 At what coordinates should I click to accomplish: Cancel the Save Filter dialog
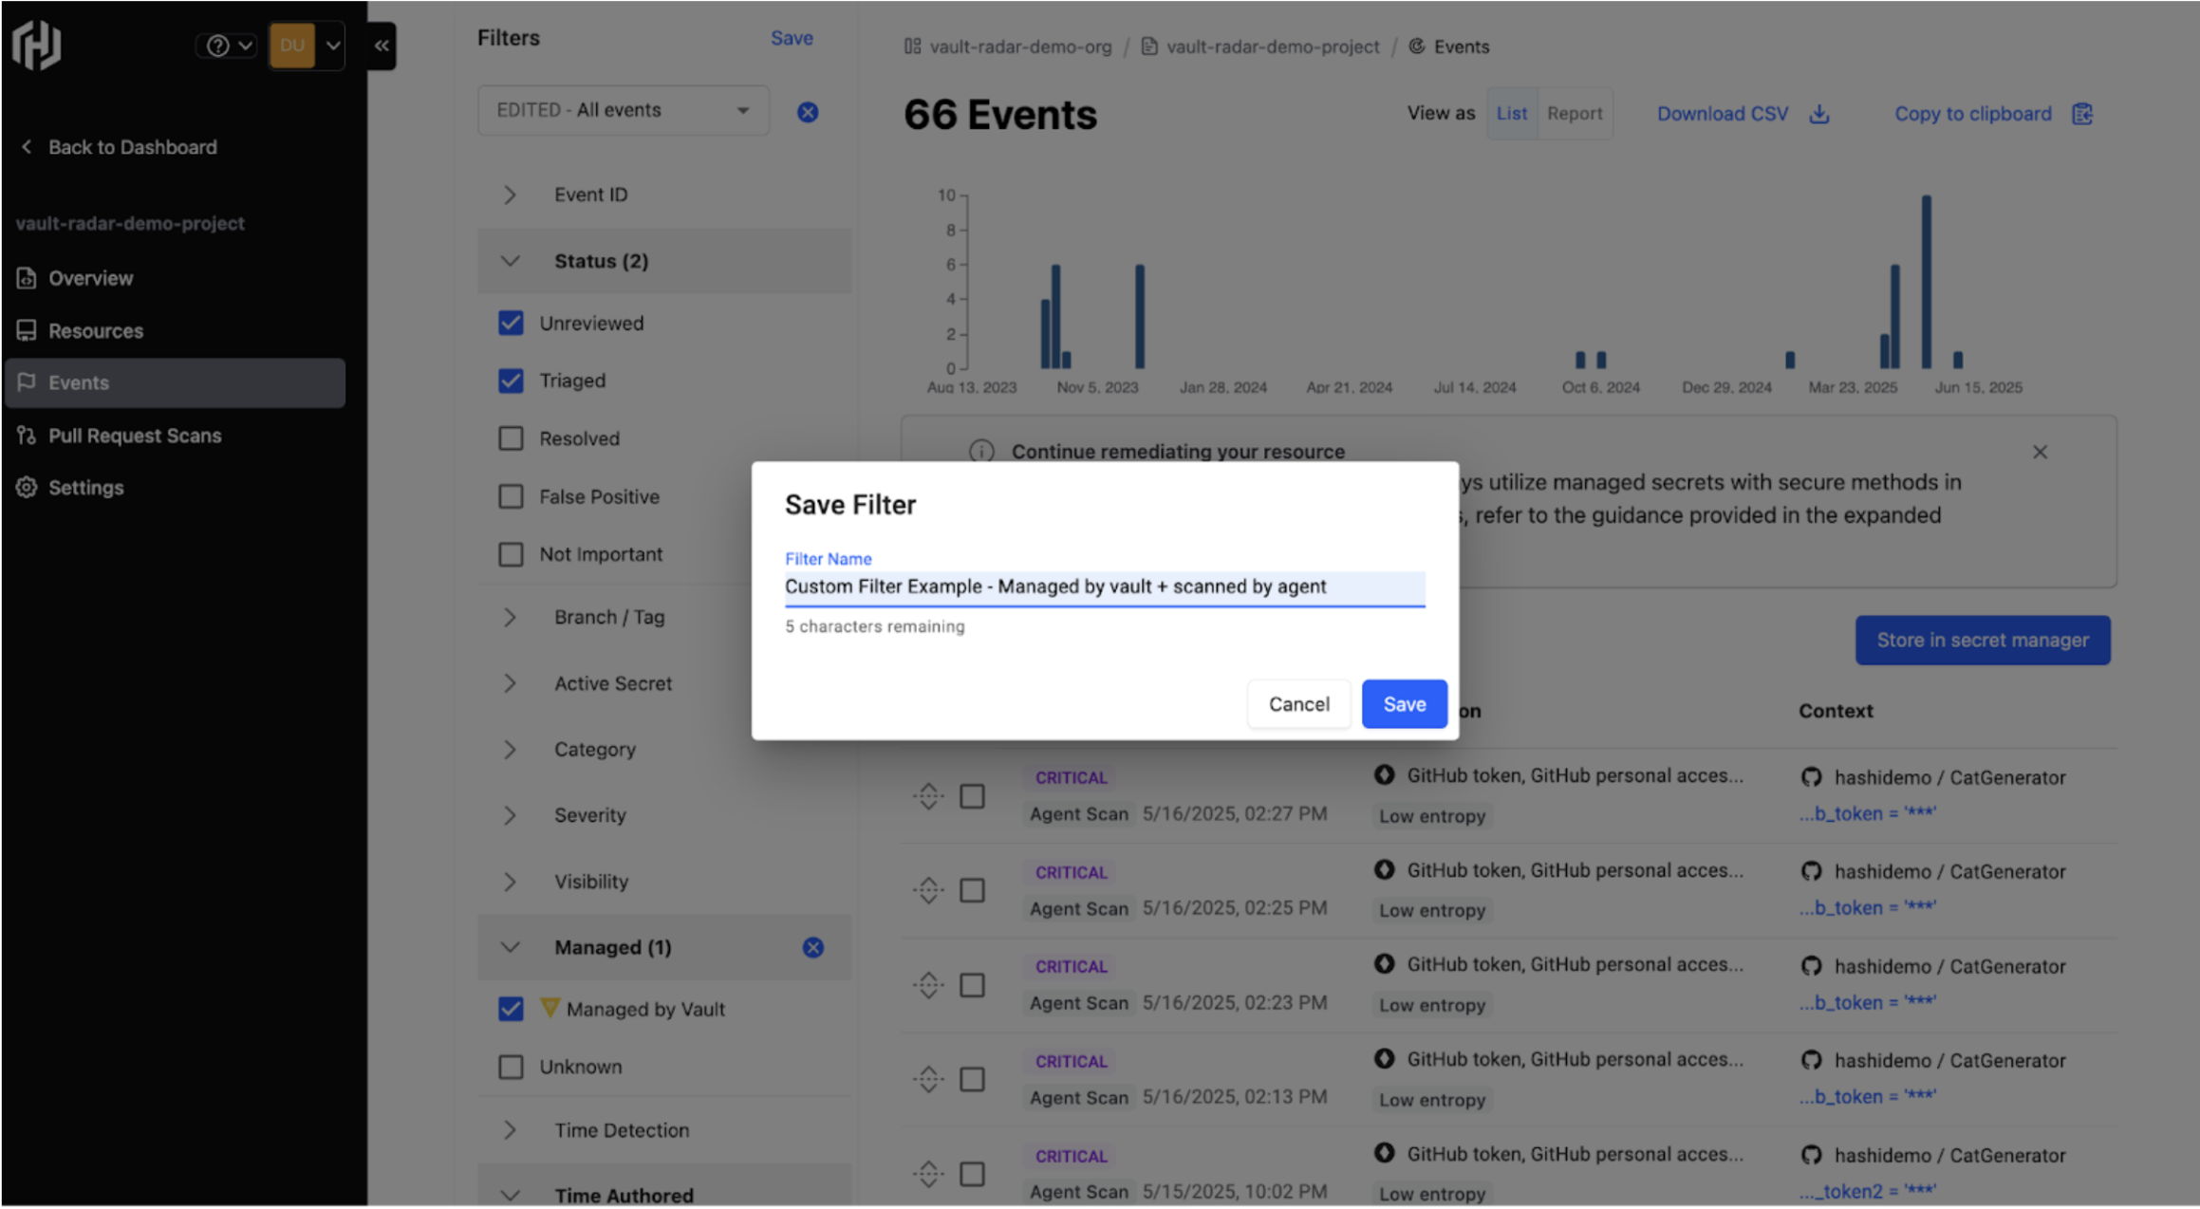point(1298,704)
